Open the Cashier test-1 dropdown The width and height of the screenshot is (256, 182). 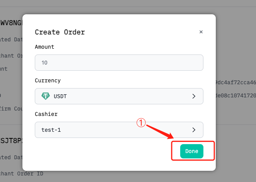coord(119,130)
